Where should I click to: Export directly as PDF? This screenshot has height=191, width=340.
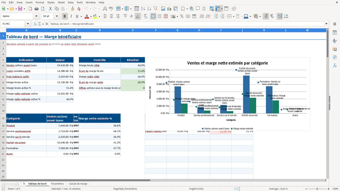tap(30, 9)
